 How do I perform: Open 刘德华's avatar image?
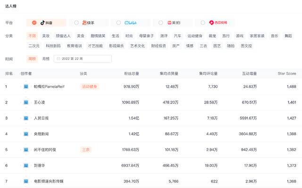pos(26,165)
